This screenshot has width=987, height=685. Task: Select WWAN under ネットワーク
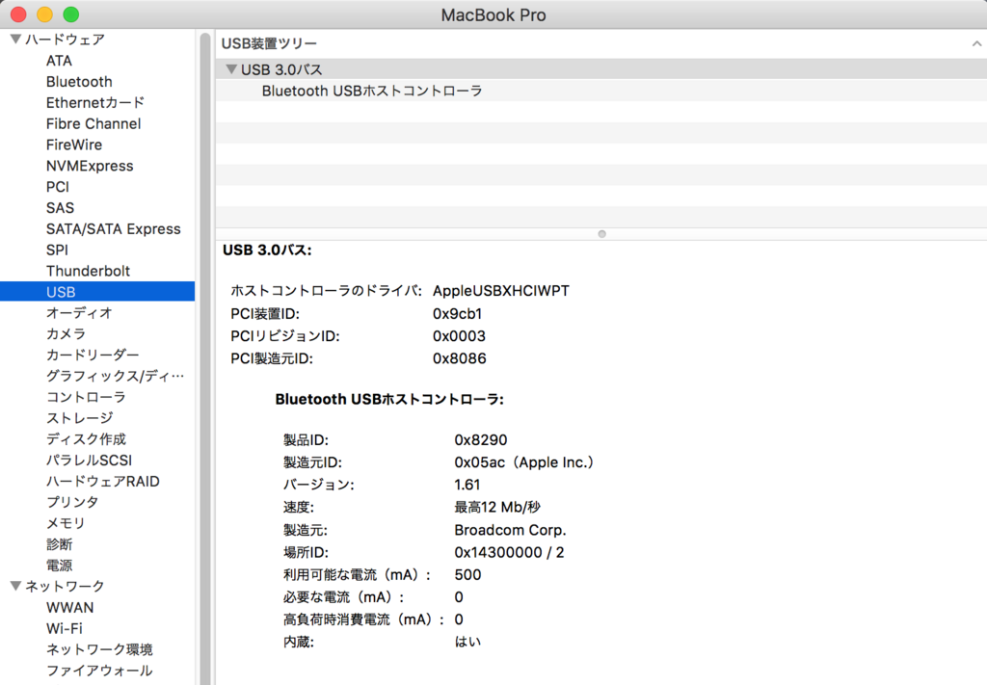click(x=69, y=608)
